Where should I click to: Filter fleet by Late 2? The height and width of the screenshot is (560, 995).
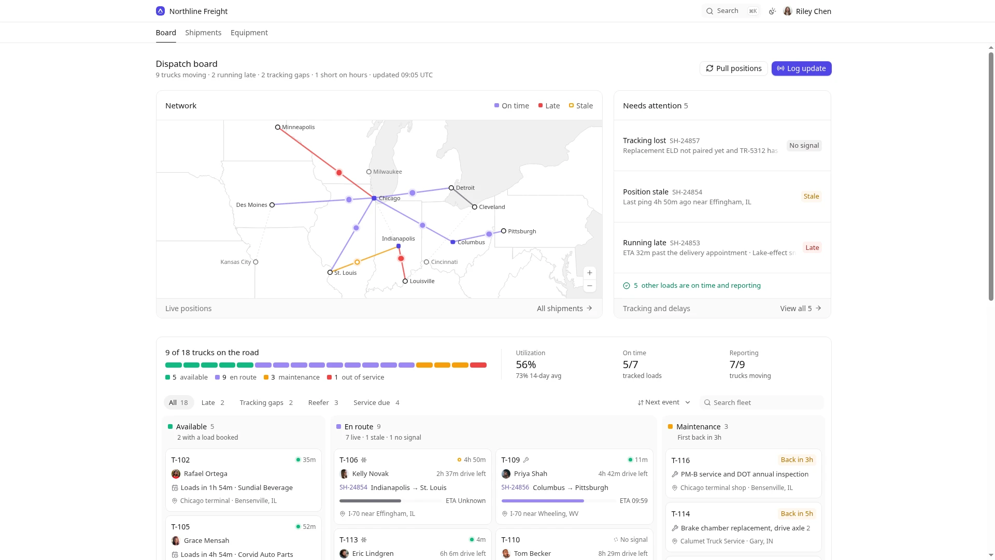tap(213, 403)
